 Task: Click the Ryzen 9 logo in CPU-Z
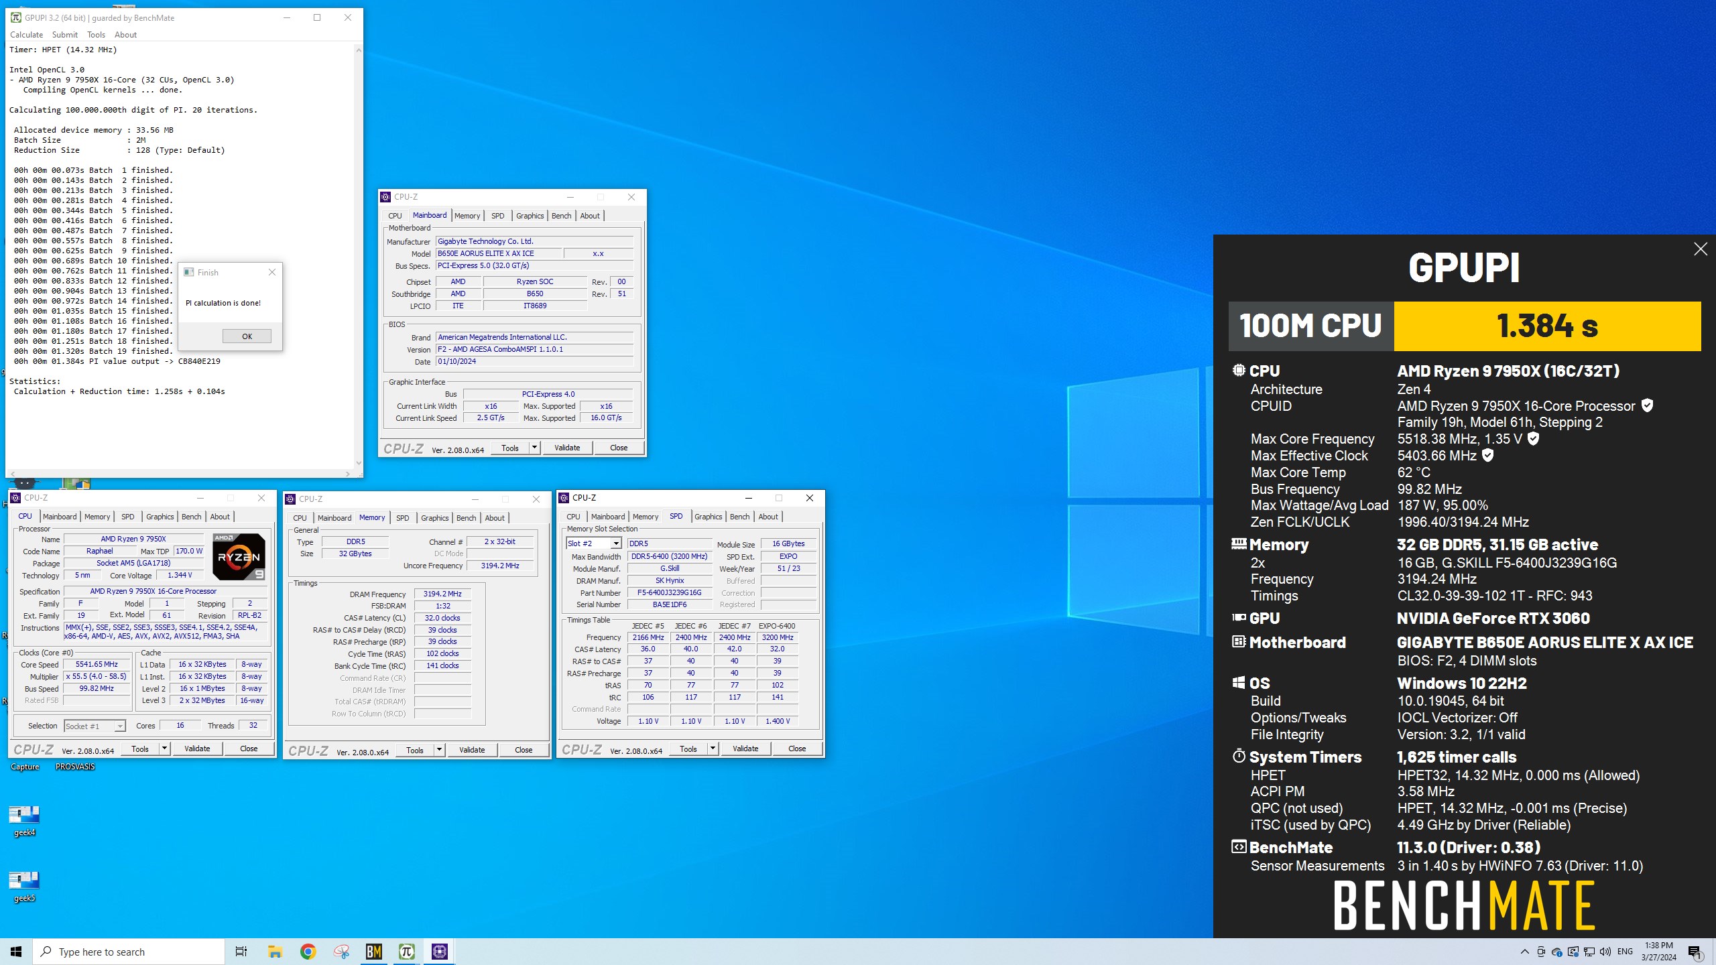(239, 556)
